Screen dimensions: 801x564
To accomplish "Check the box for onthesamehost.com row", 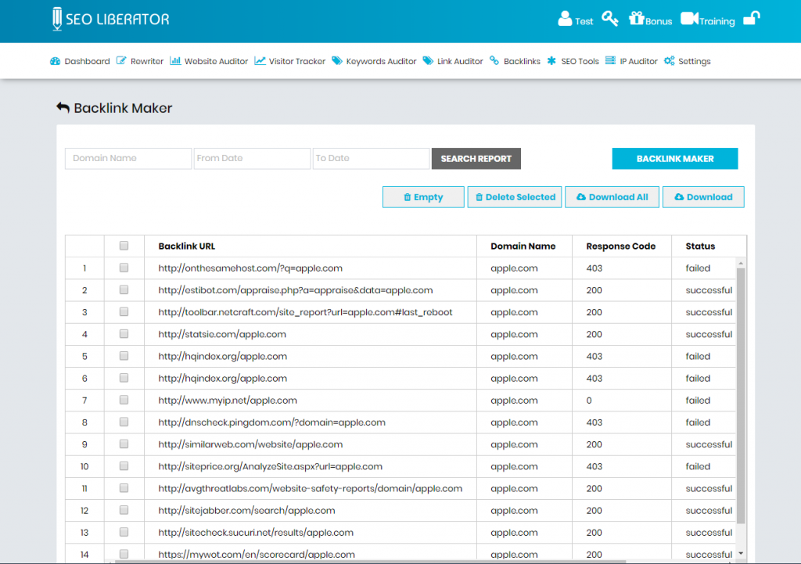I will pyautogui.click(x=124, y=268).
